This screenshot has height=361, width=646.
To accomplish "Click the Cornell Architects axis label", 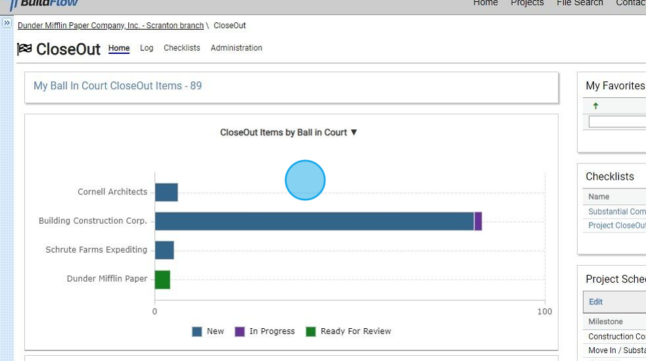I will click(x=112, y=192).
